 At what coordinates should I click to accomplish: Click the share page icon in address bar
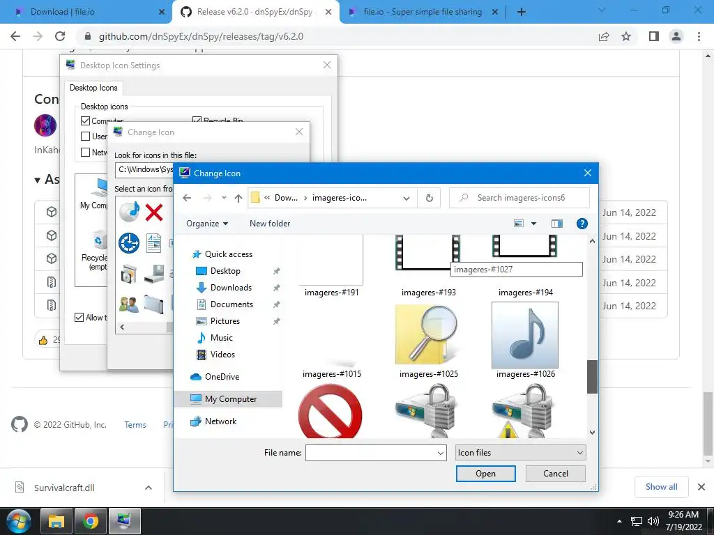click(604, 36)
